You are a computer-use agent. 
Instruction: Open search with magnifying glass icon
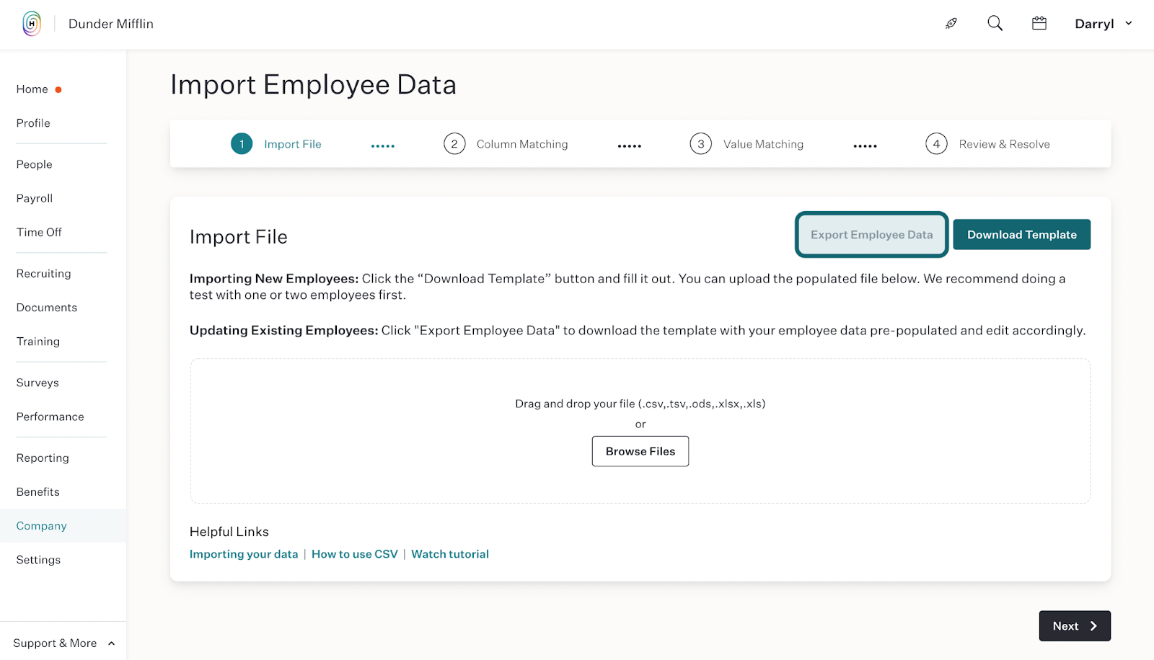click(995, 23)
